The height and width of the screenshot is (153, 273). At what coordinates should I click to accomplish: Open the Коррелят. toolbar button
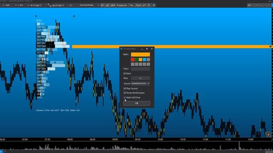tap(122, 5)
